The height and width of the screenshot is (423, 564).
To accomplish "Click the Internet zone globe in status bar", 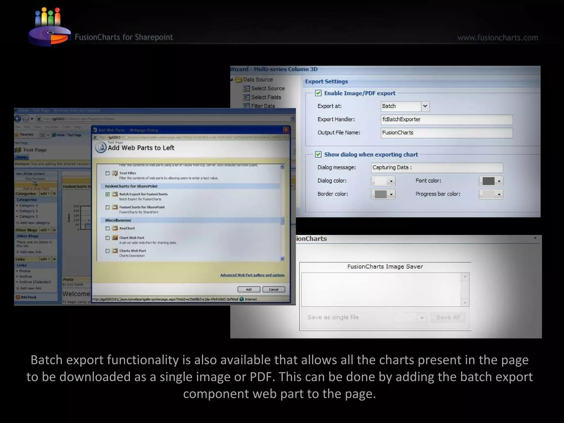I will [242, 299].
